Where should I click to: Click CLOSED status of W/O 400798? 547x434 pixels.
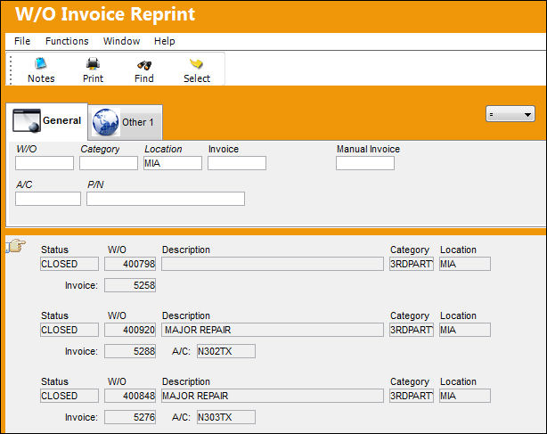click(69, 264)
